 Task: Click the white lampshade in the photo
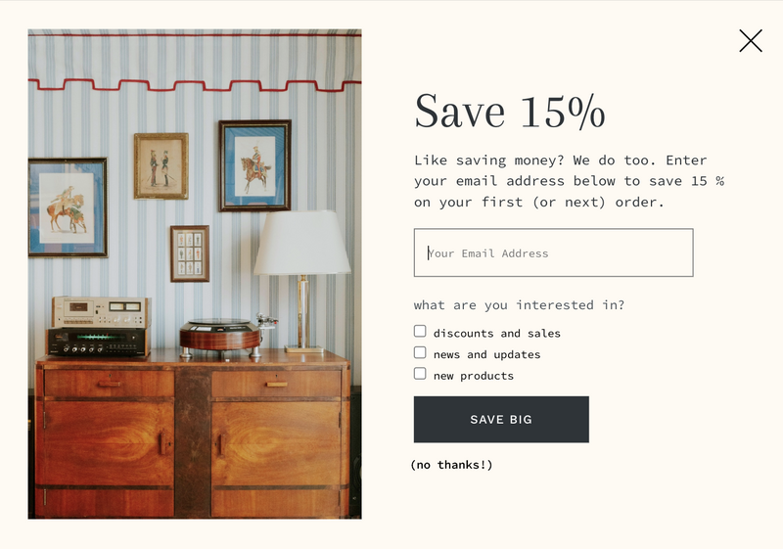pyautogui.click(x=301, y=243)
